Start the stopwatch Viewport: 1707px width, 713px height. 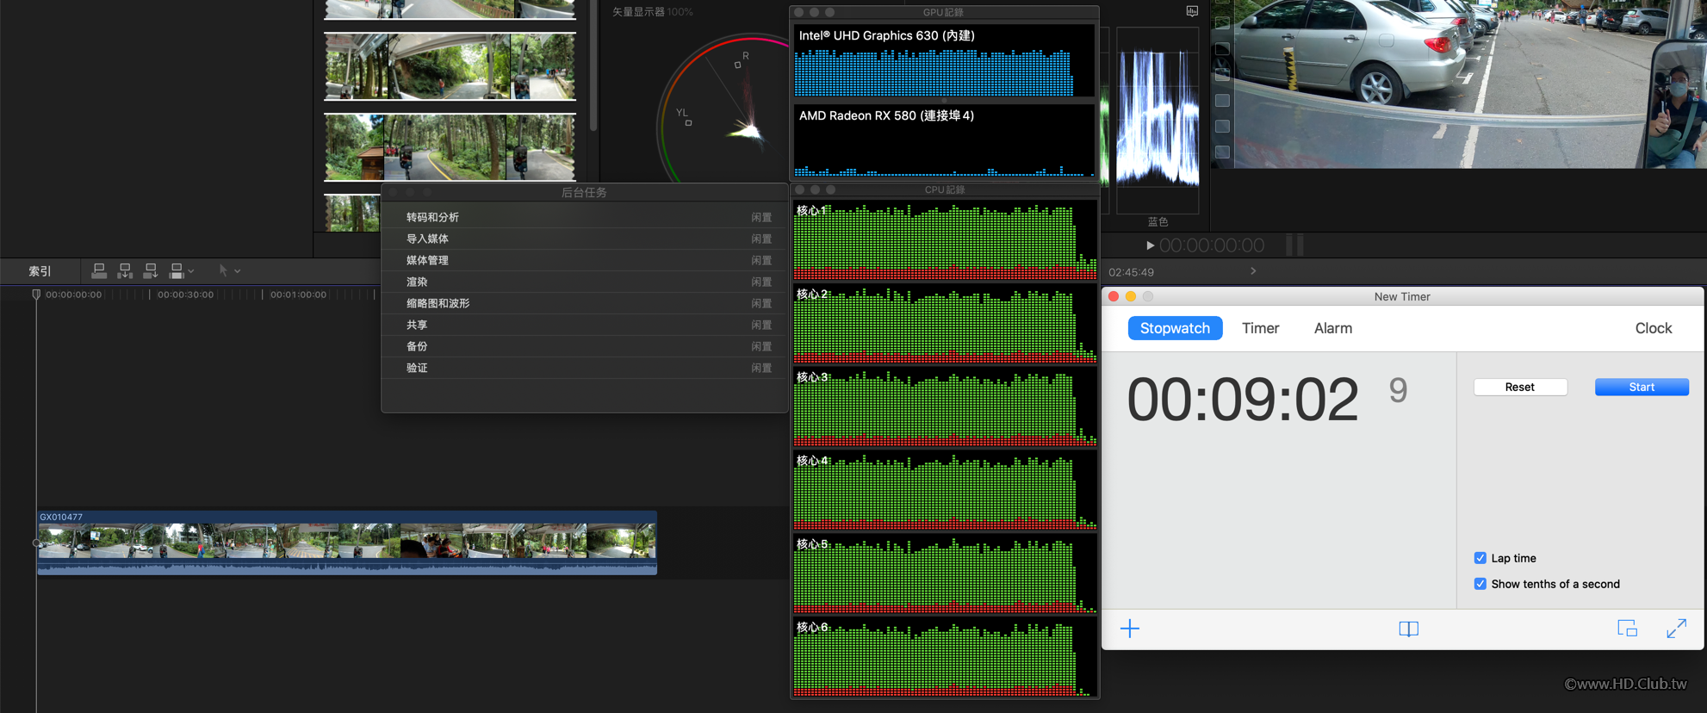point(1642,387)
